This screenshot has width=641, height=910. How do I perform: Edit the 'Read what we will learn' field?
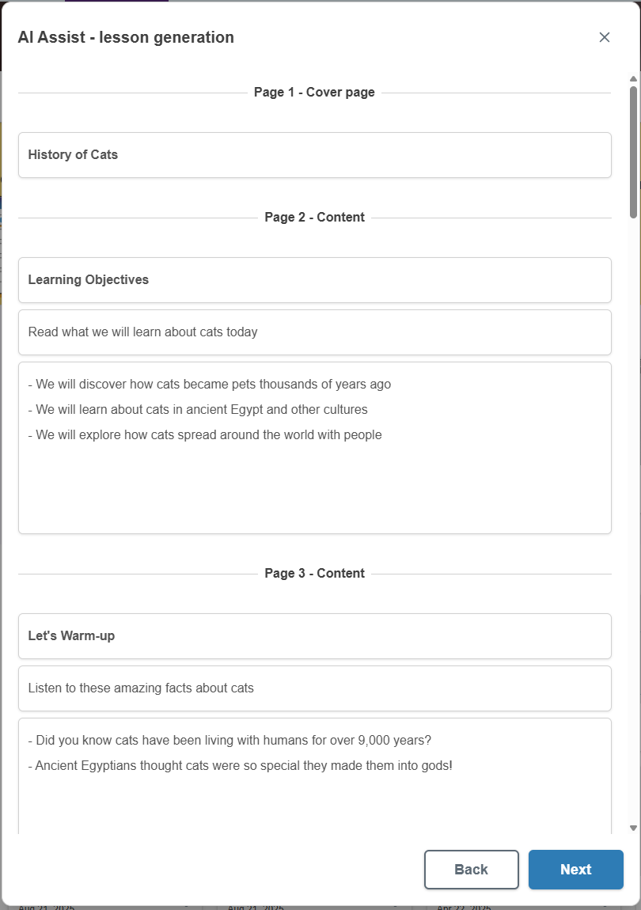coord(314,332)
